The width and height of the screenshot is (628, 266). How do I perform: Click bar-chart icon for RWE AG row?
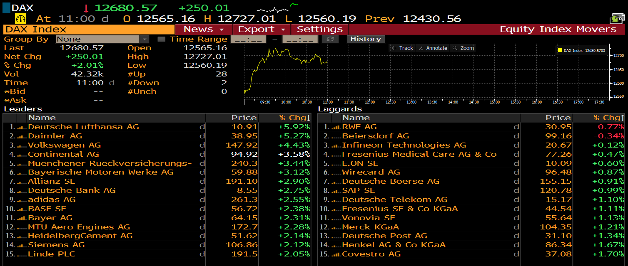336,127
